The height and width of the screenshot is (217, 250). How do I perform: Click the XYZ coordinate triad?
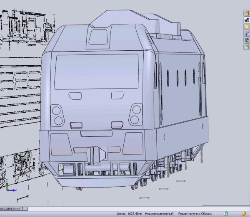pos(11,186)
